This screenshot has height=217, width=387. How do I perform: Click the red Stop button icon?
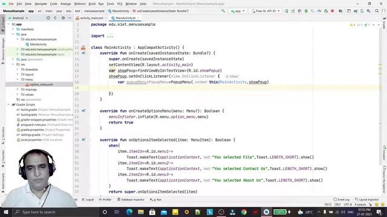pos(333,11)
